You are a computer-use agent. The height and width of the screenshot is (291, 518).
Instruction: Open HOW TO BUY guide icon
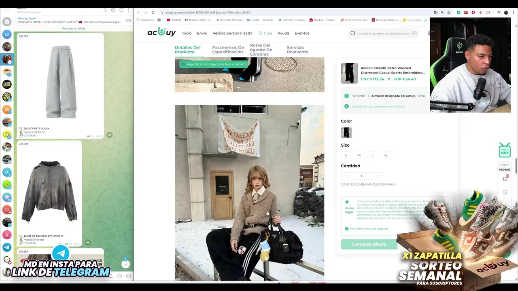point(505,150)
